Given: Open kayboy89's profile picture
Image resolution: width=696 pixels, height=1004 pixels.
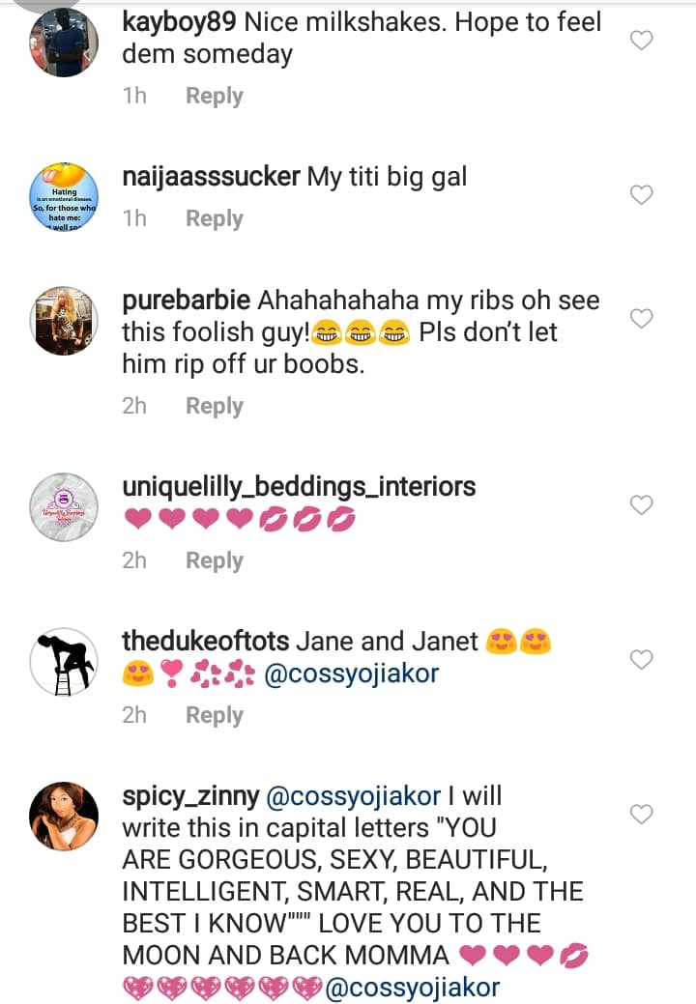Looking at the screenshot, I should coord(64,43).
